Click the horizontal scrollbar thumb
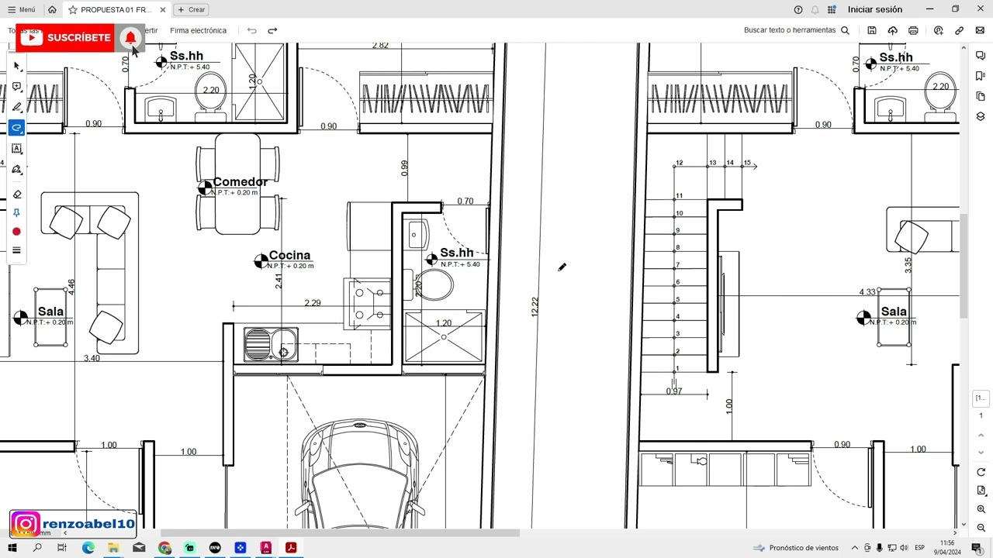This screenshot has height=558, width=993. (x=340, y=533)
